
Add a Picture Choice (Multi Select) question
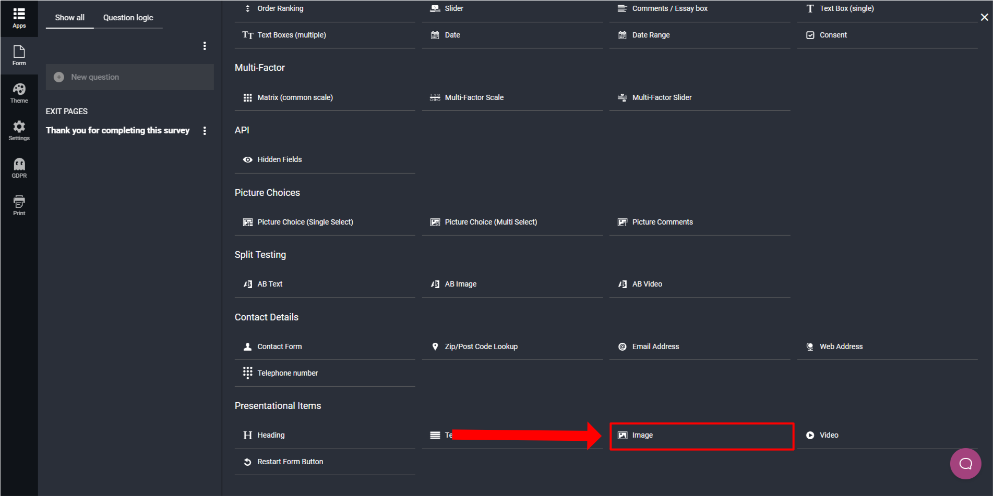[x=512, y=222]
